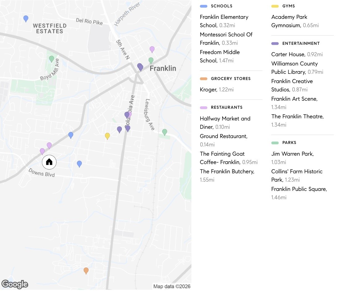Click green park pin near Boyd Mill Ave
338x291 pixels.
pyautogui.click(x=52, y=58)
